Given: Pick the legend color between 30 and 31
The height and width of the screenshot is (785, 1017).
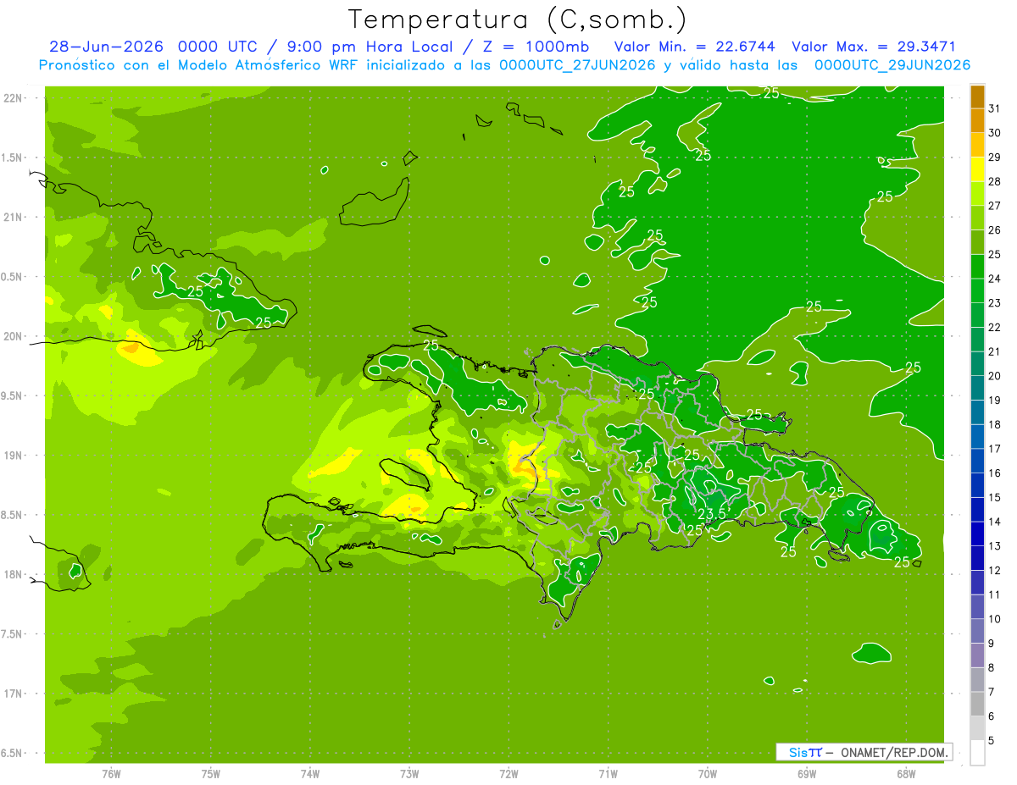Looking at the screenshot, I should (977, 121).
